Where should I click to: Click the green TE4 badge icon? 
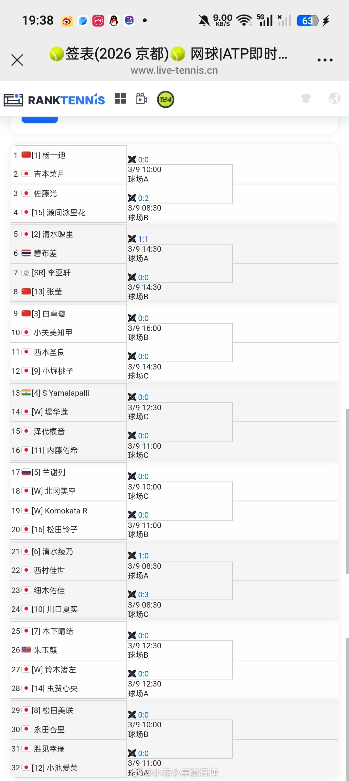coord(165,99)
